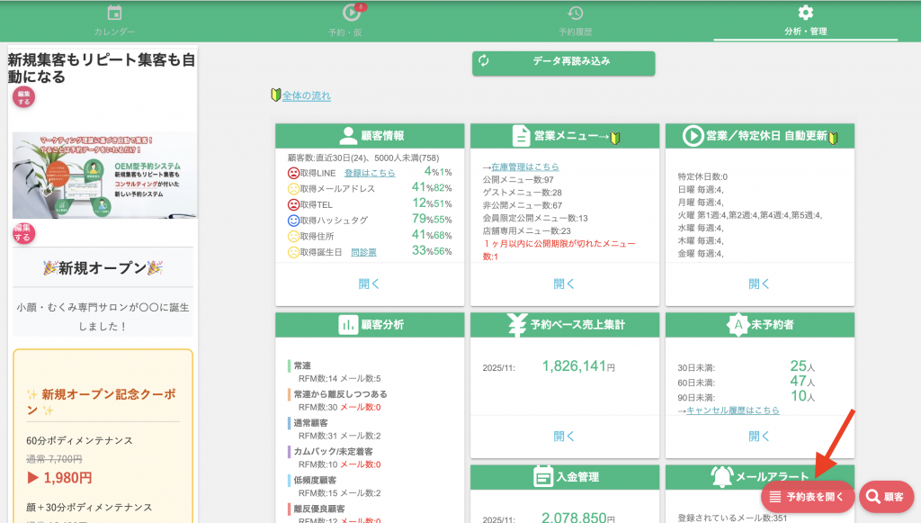Click the 顧客分析 bar chart icon
This screenshot has height=523, width=921.
pyautogui.click(x=348, y=324)
